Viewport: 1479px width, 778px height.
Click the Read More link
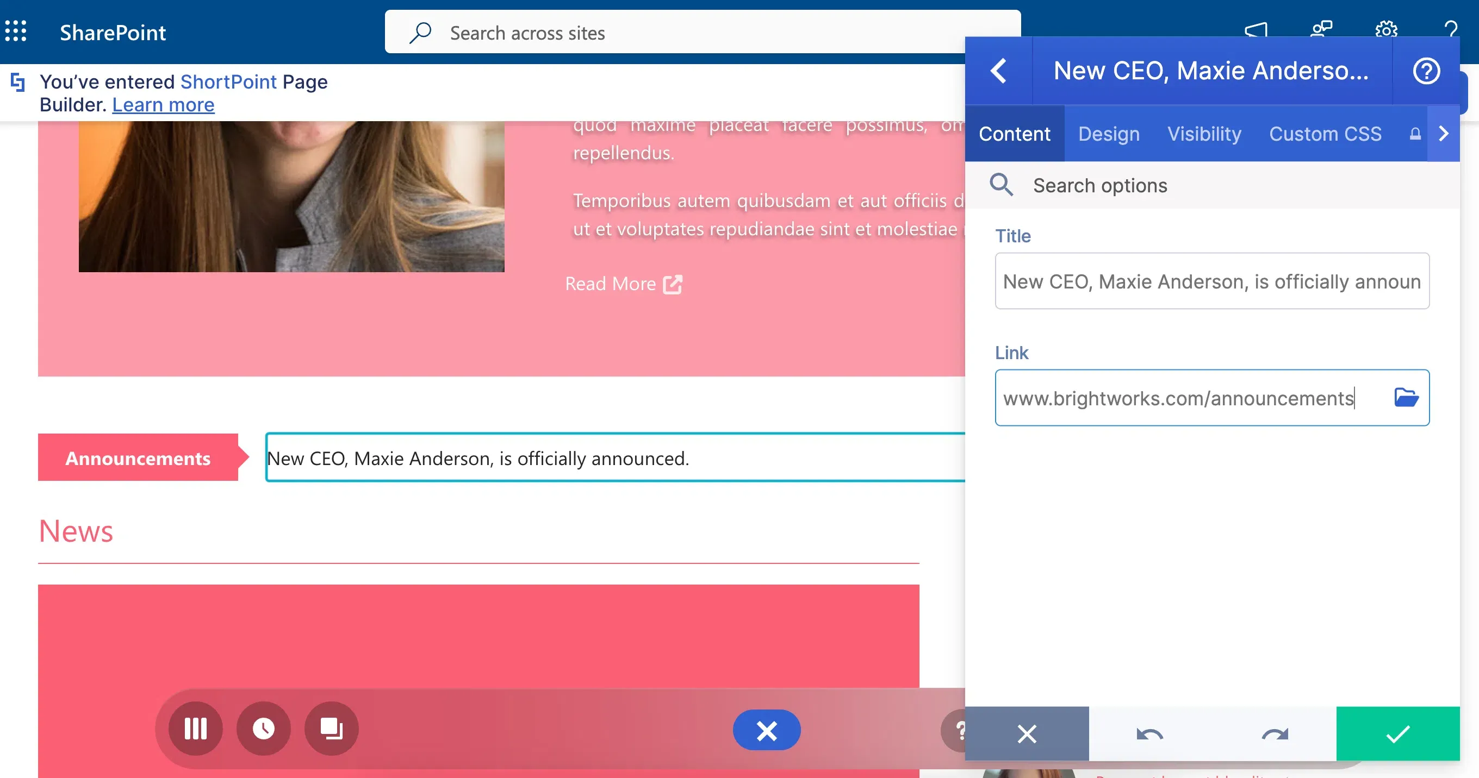click(x=624, y=284)
